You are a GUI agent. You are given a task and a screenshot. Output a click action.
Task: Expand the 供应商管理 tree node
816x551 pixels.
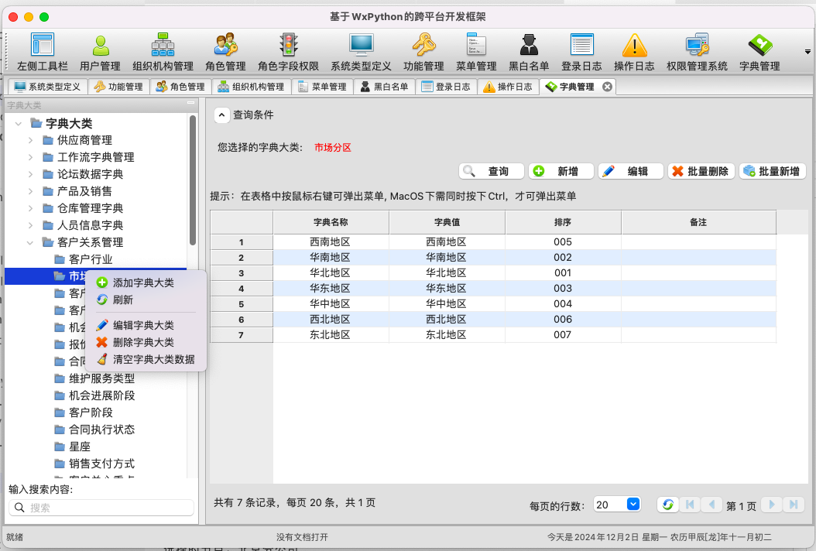[x=30, y=140]
